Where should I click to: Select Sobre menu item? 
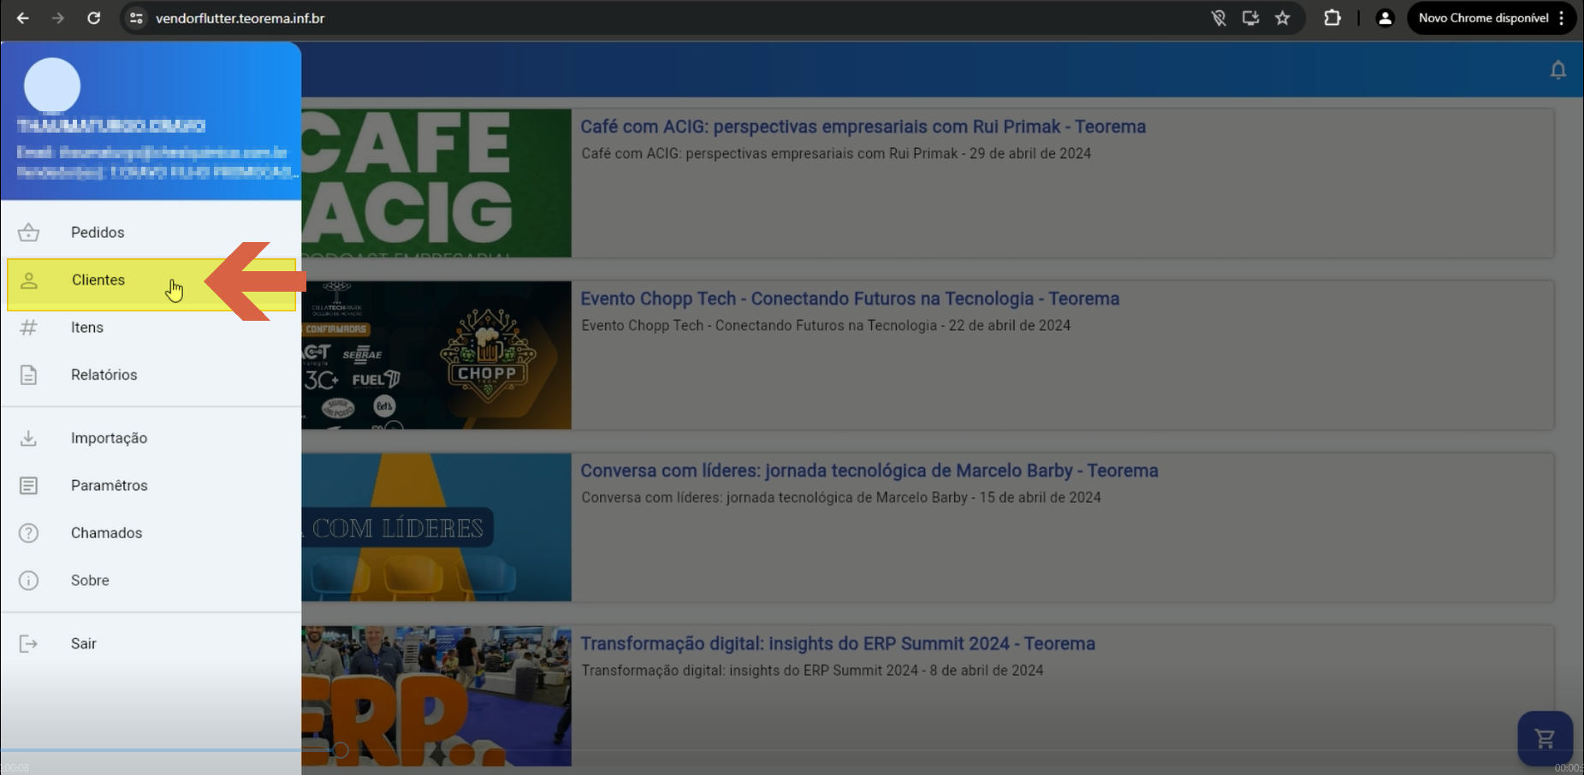point(151,580)
